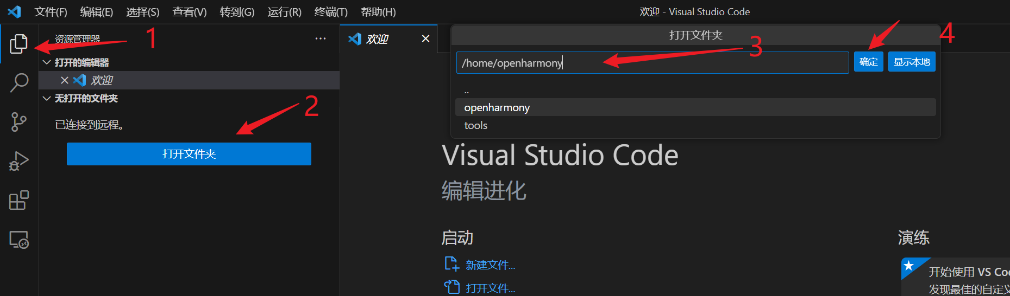The height and width of the screenshot is (296, 1010).
Task: Open the Run and Debug view icon
Action: point(18,162)
